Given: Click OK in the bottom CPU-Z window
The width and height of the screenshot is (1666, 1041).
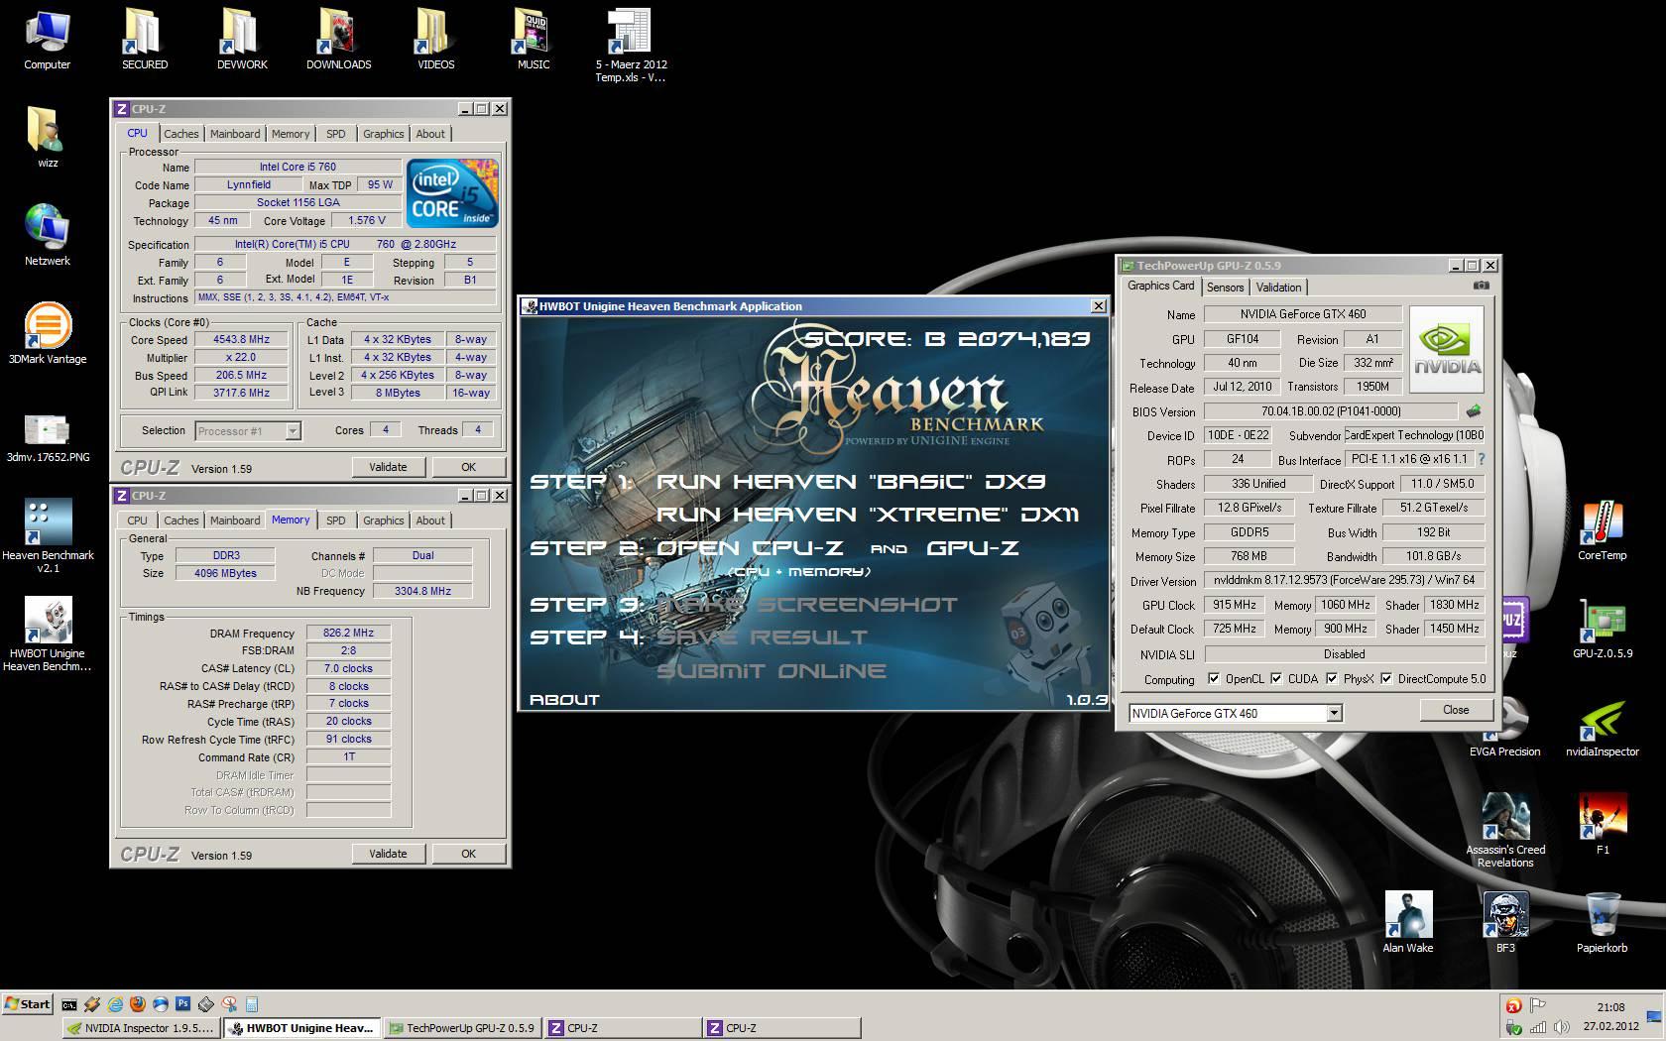Looking at the screenshot, I should [x=468, y=854].
